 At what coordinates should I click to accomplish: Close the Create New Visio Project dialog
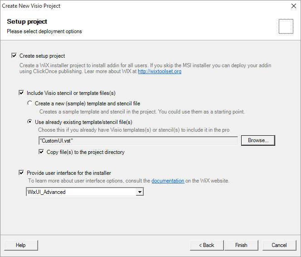tap(293, 6)
